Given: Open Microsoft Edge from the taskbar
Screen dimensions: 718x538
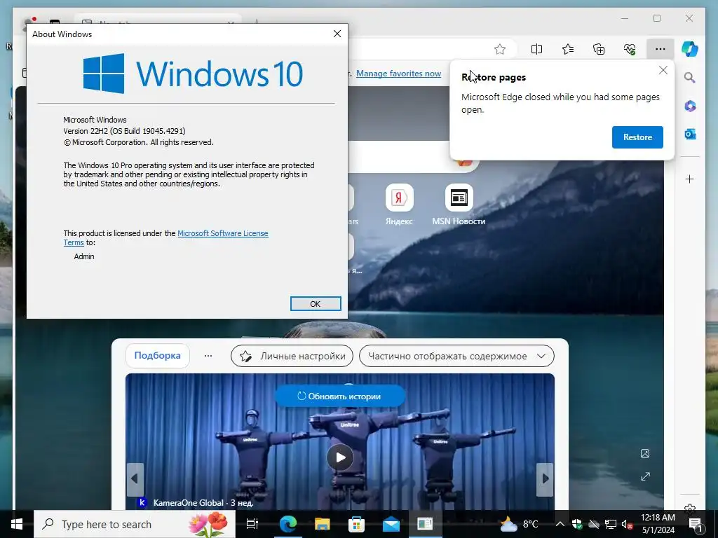Looking at the screenshot, I should tap(287, 524).
